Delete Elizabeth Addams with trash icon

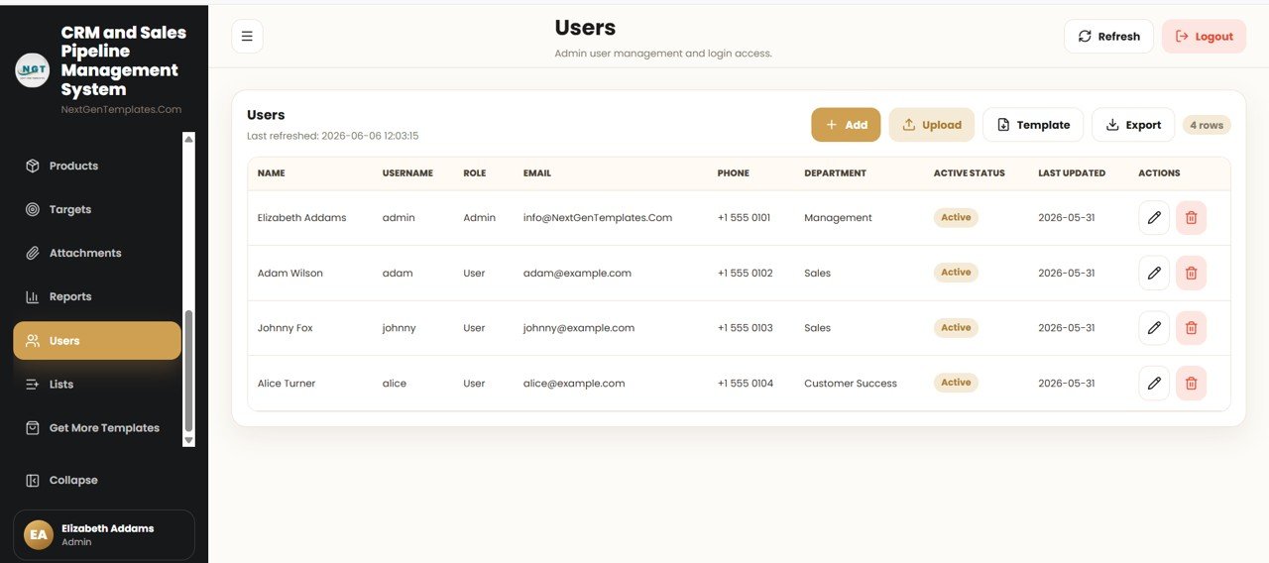[x=1191, y=217]
